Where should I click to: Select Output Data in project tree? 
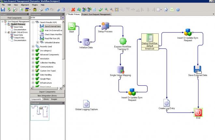[19, 38]
